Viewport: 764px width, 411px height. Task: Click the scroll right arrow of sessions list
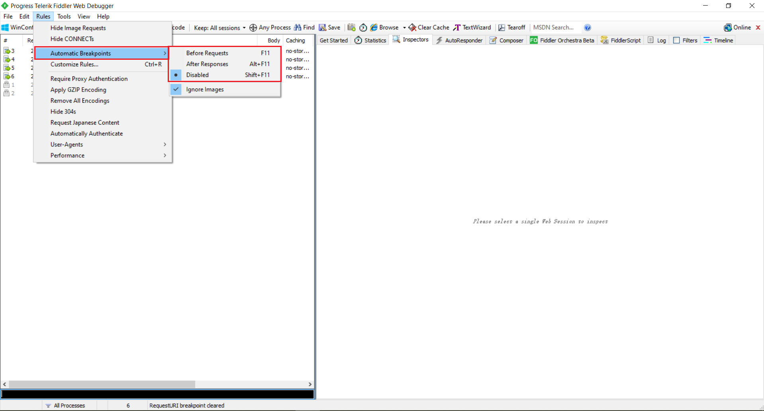(310, 384)
